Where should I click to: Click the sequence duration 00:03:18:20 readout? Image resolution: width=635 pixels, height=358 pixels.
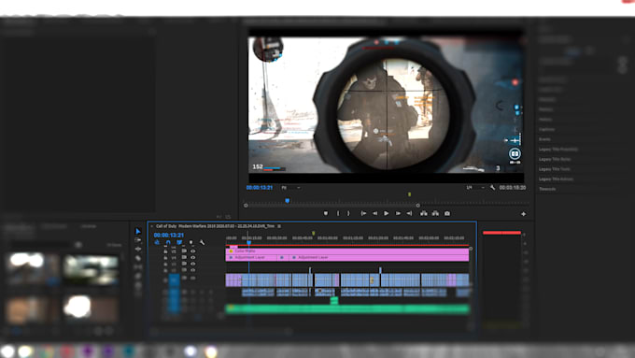(513, 187)
